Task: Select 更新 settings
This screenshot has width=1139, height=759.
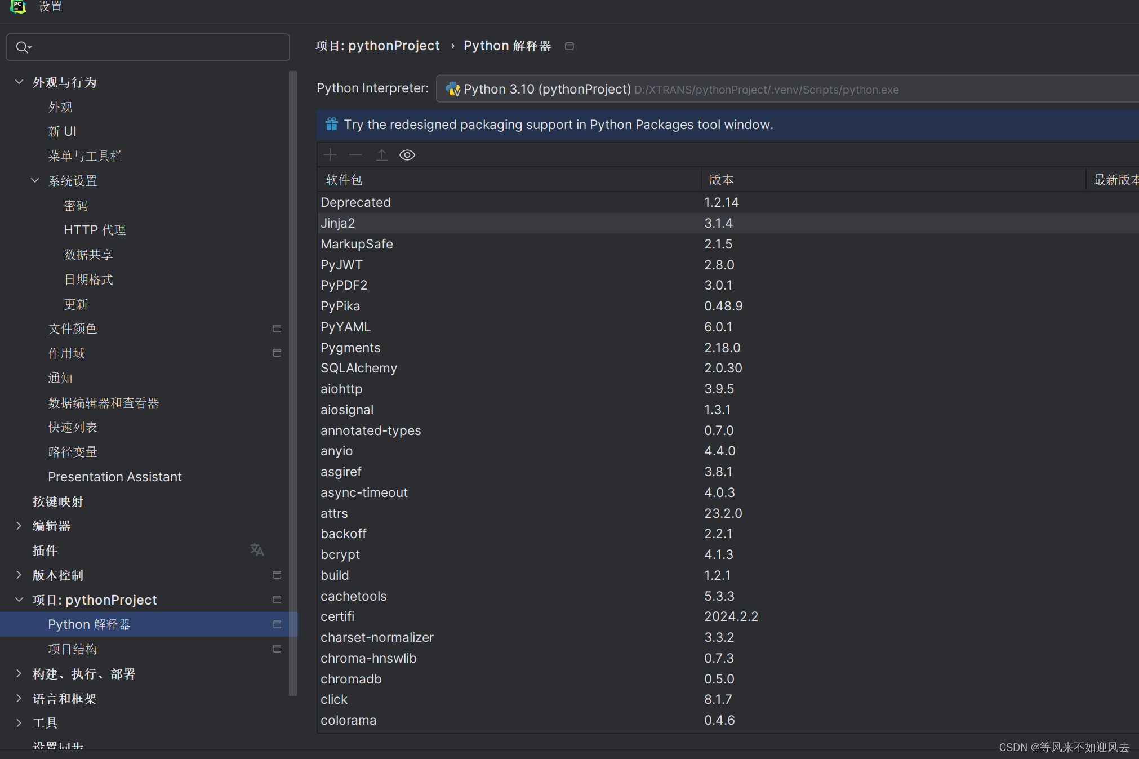Action: click(x=76, y=304)
